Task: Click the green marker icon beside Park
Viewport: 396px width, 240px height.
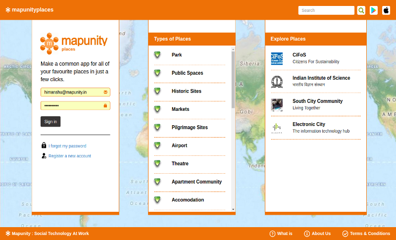Action: pyautogui.click(x=157, y=54)
